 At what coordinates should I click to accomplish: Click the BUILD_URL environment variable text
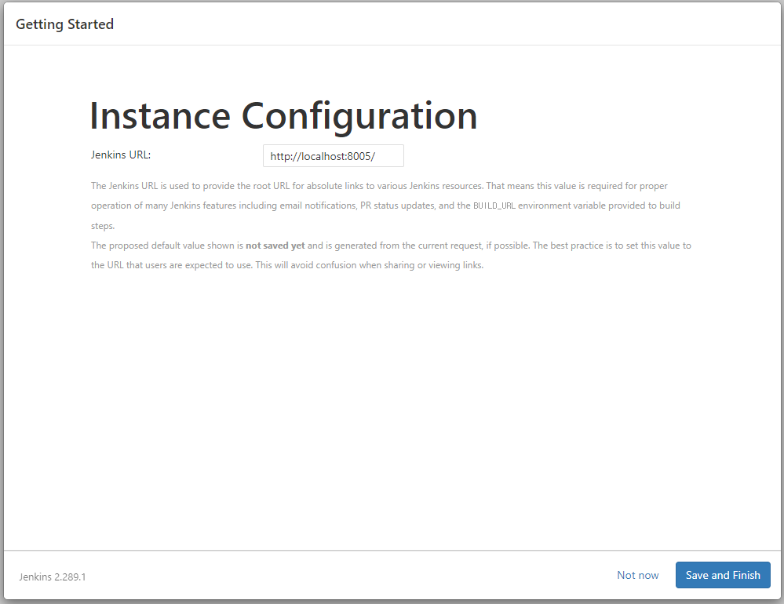coord(494,206)
